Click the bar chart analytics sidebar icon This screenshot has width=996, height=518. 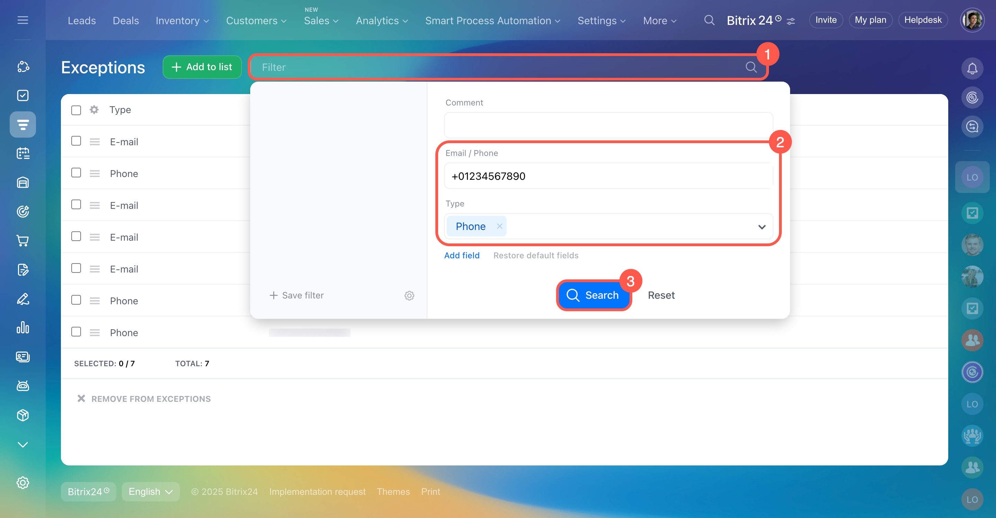23,327
